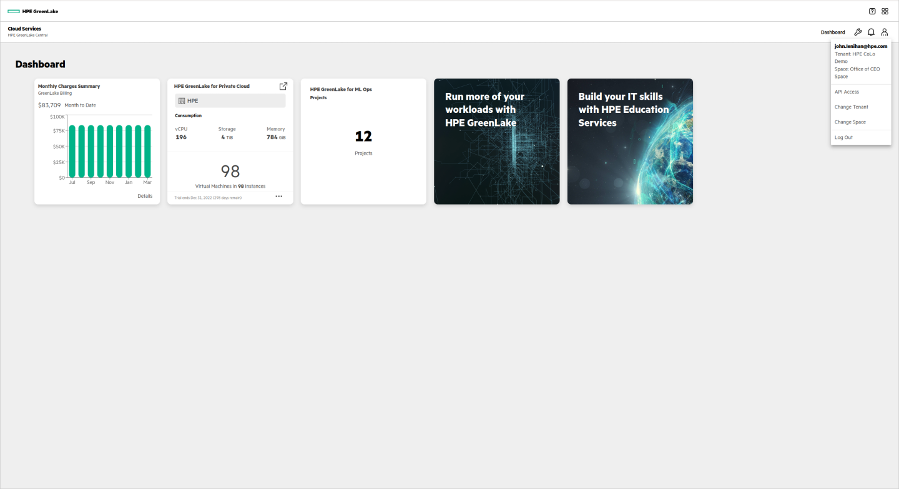
Task: Open the 'Run more of your workloads' banner
Action: click(497, 141)
